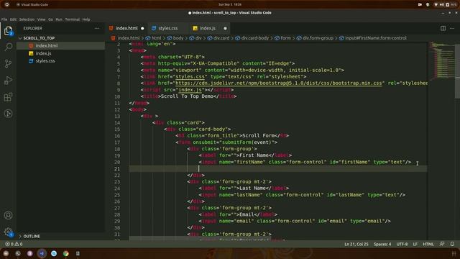Screen dimensions: 460x259
Task: Open Show Applications grid in dock
Action: click(x=454, y=253)
